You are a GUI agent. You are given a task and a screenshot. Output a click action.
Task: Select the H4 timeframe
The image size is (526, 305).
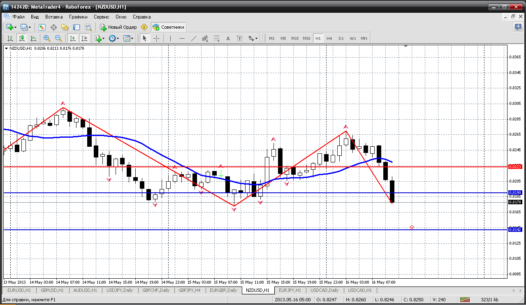coord(329,38)
